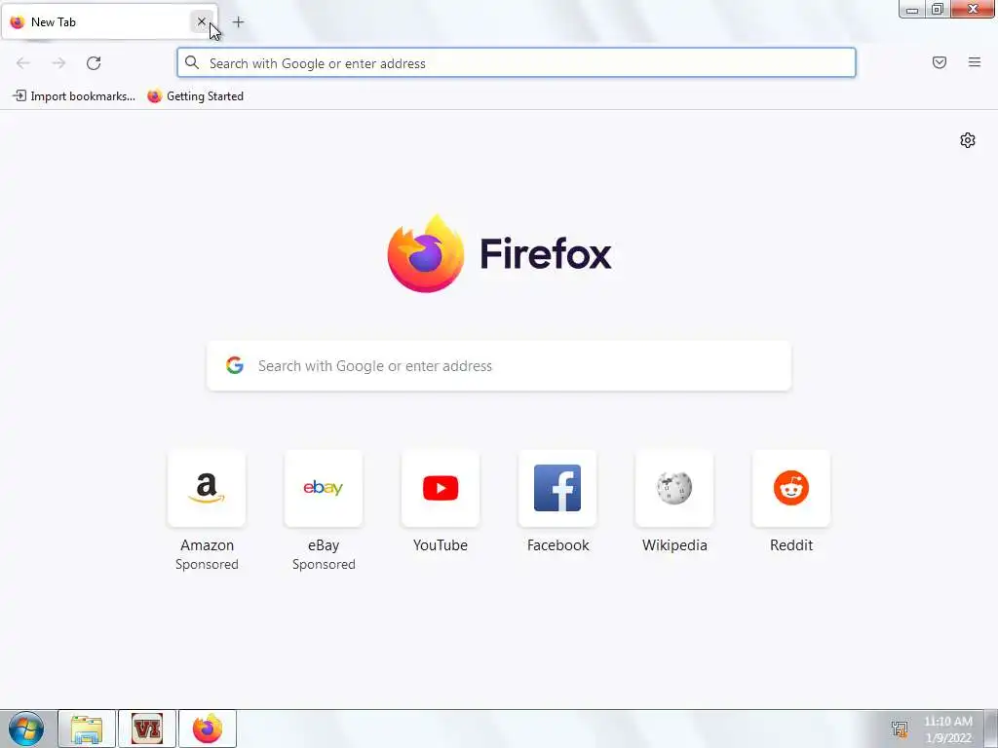The image size is (998, 748).
Task: Open the Wikipedia shortcut tile
Action: (674, 489)
